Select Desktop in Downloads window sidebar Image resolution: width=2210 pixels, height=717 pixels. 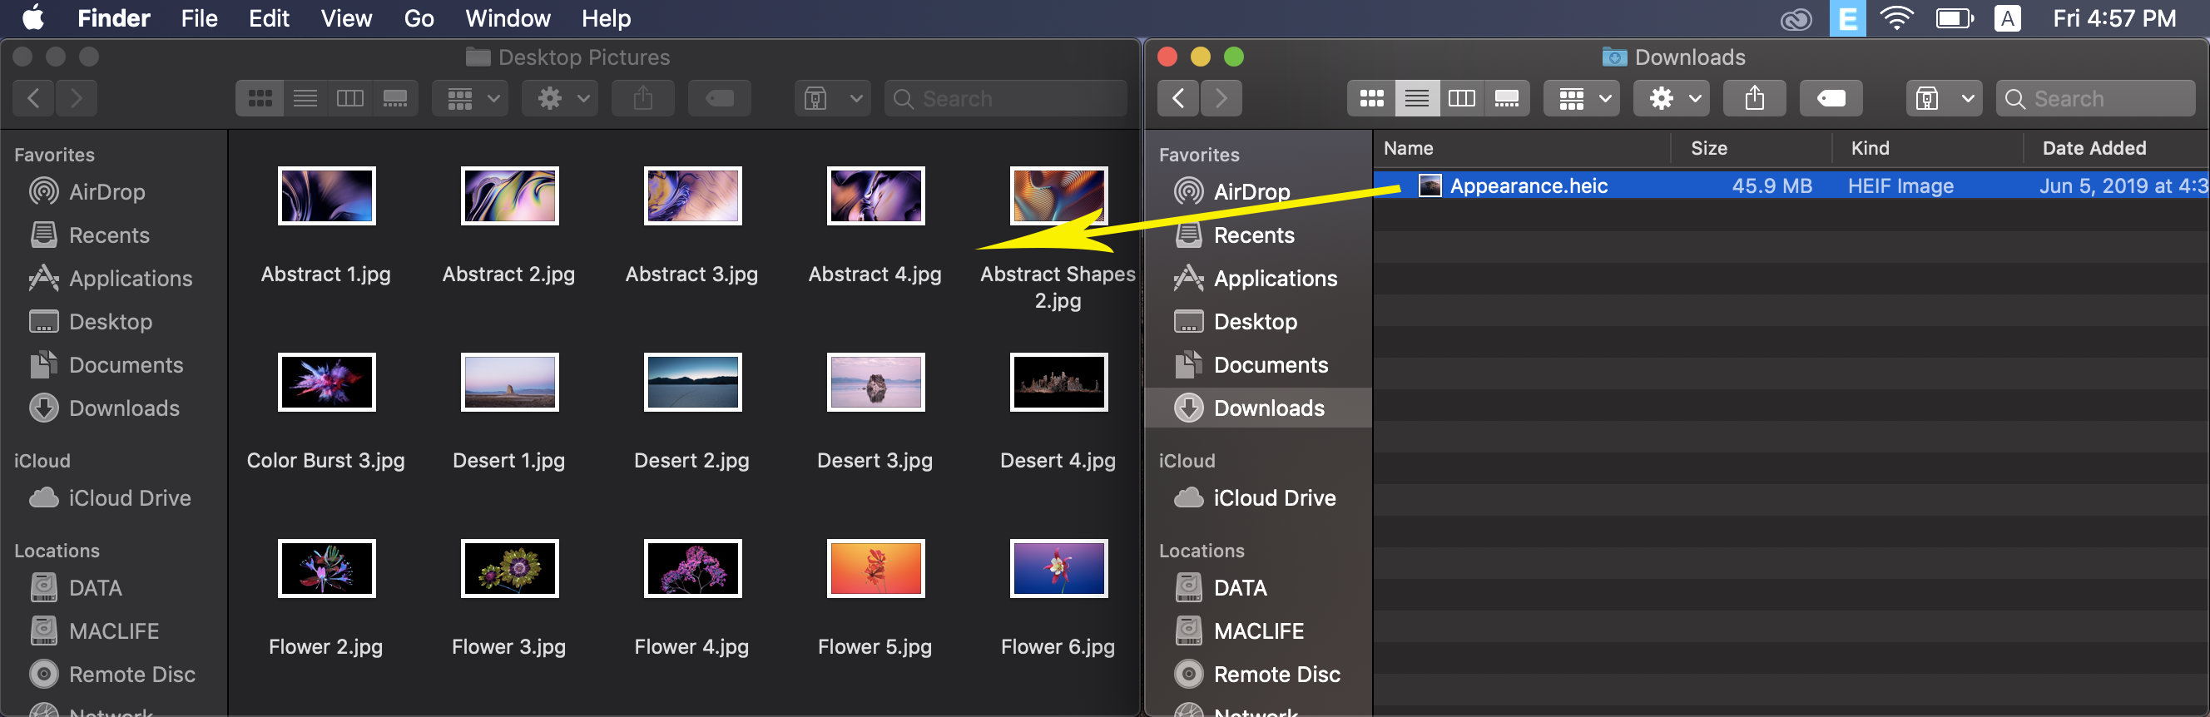click(x=1258, y=322)
